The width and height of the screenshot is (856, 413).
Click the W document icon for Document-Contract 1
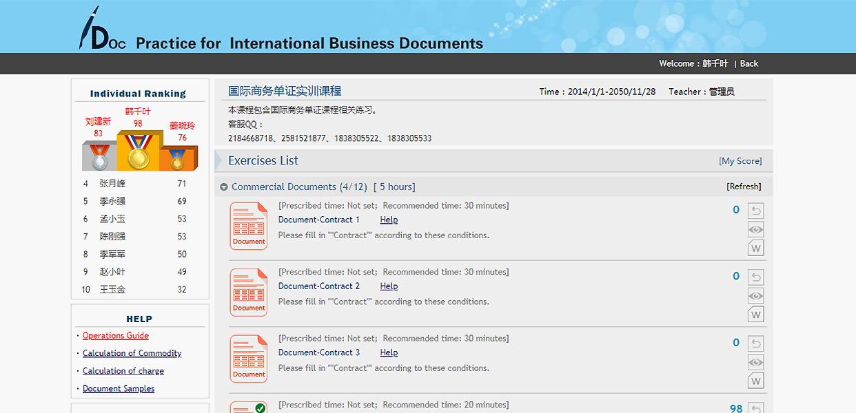[756, 248]
